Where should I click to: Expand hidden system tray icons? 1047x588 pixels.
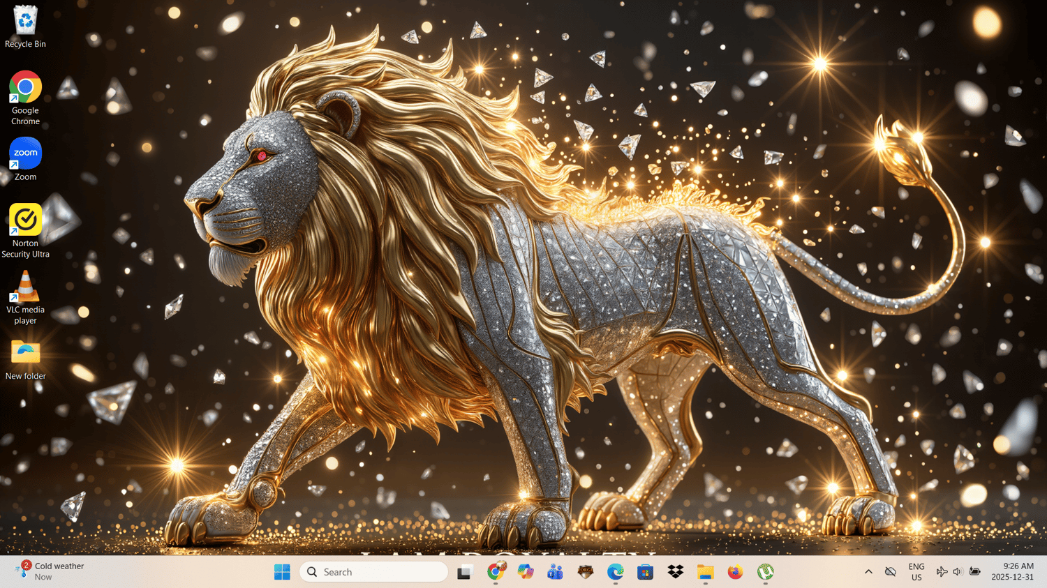(868, 572)
